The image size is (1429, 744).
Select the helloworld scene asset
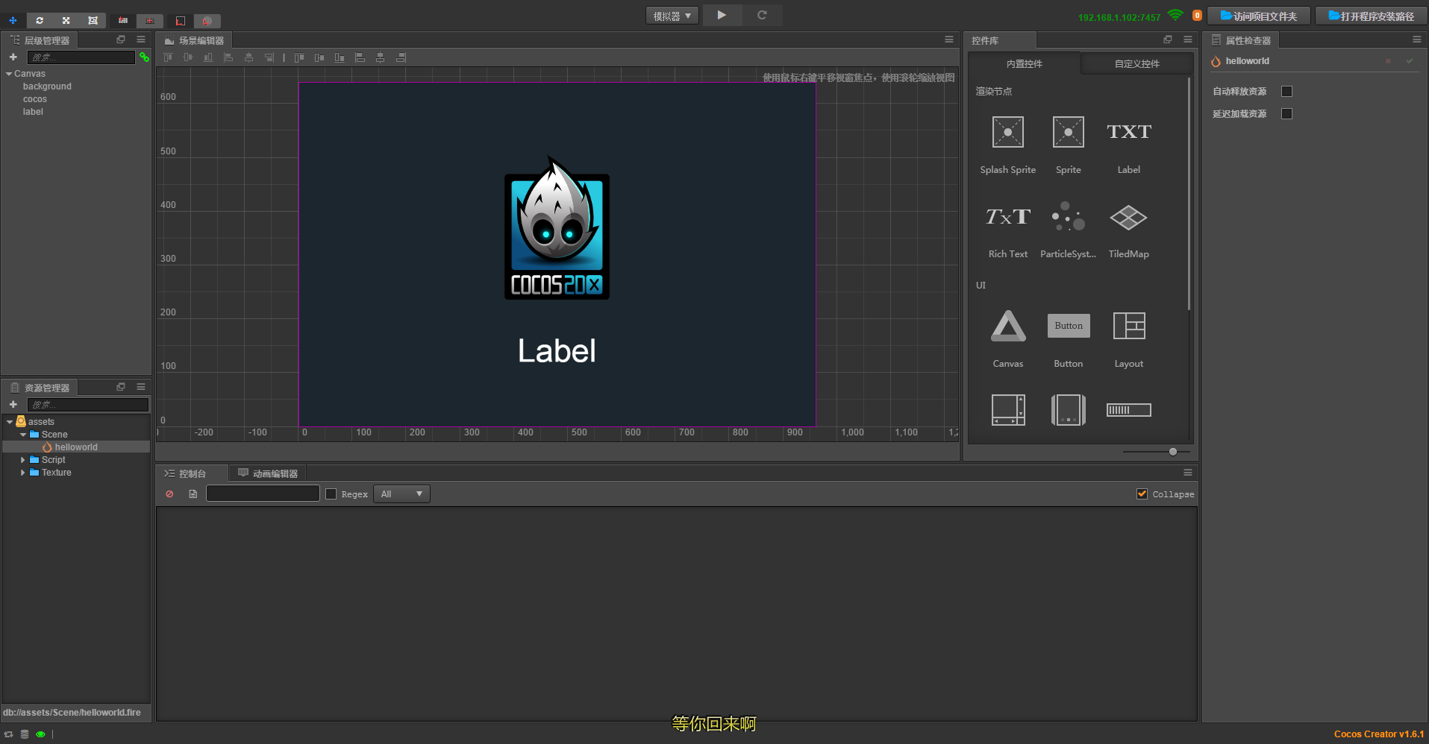click(x=76, y=447)
